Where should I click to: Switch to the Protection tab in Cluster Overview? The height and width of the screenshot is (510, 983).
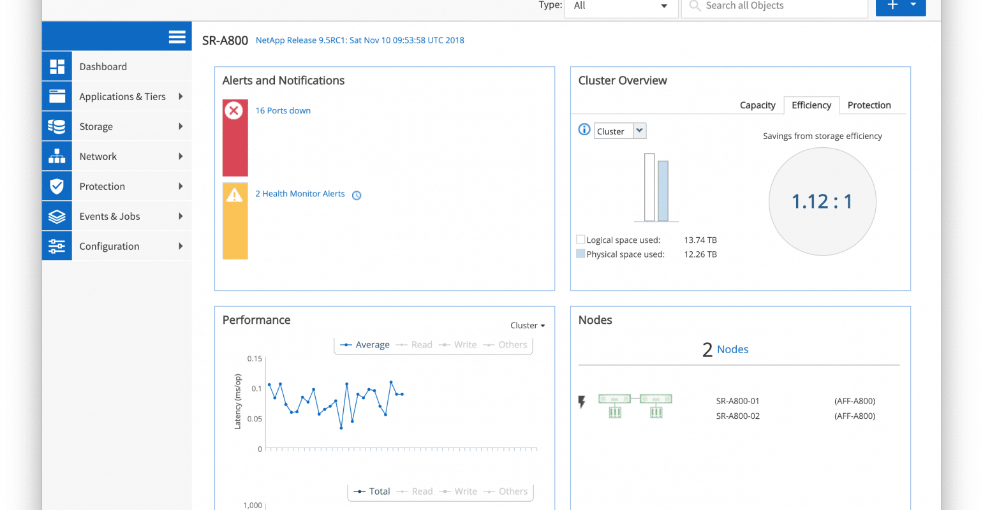pyautogui.click(x=869, y=105)
